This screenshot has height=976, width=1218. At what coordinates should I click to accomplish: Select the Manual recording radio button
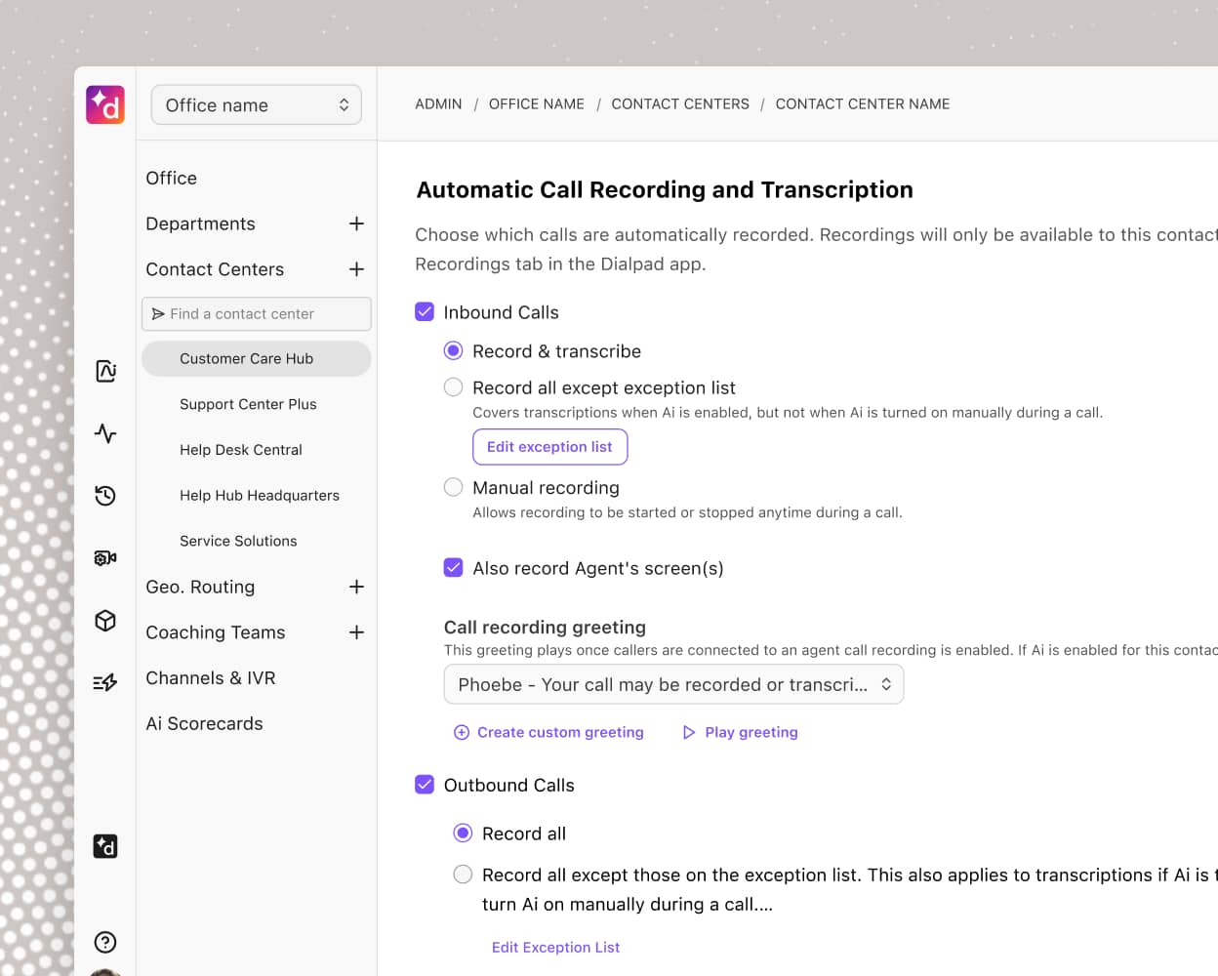453,487
